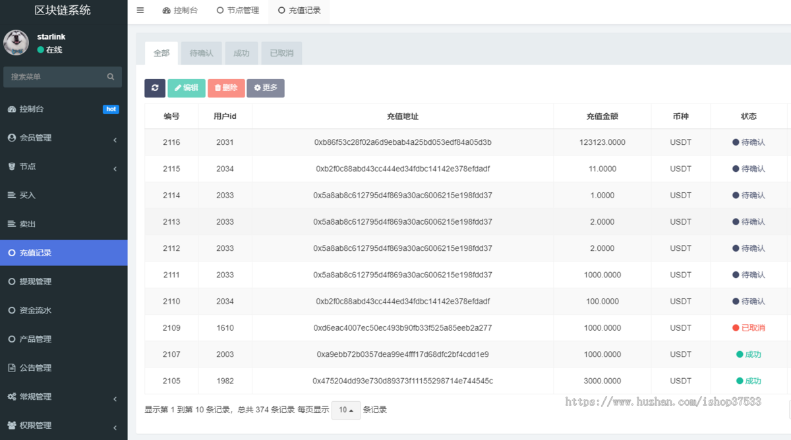Click the 删除 button
791x440 pixels.
pos(226,88)
